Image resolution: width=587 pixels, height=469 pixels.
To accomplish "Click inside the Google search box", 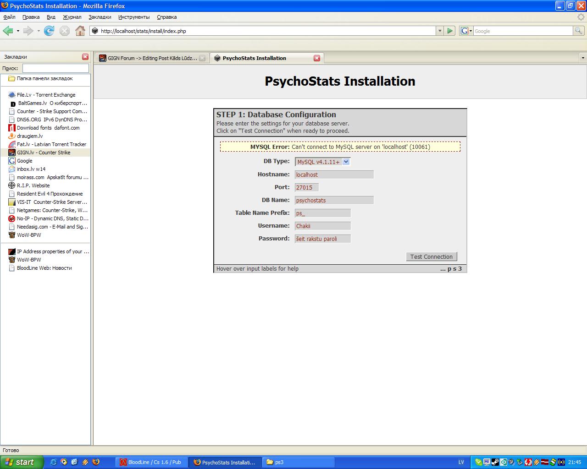I will (523, 31).
